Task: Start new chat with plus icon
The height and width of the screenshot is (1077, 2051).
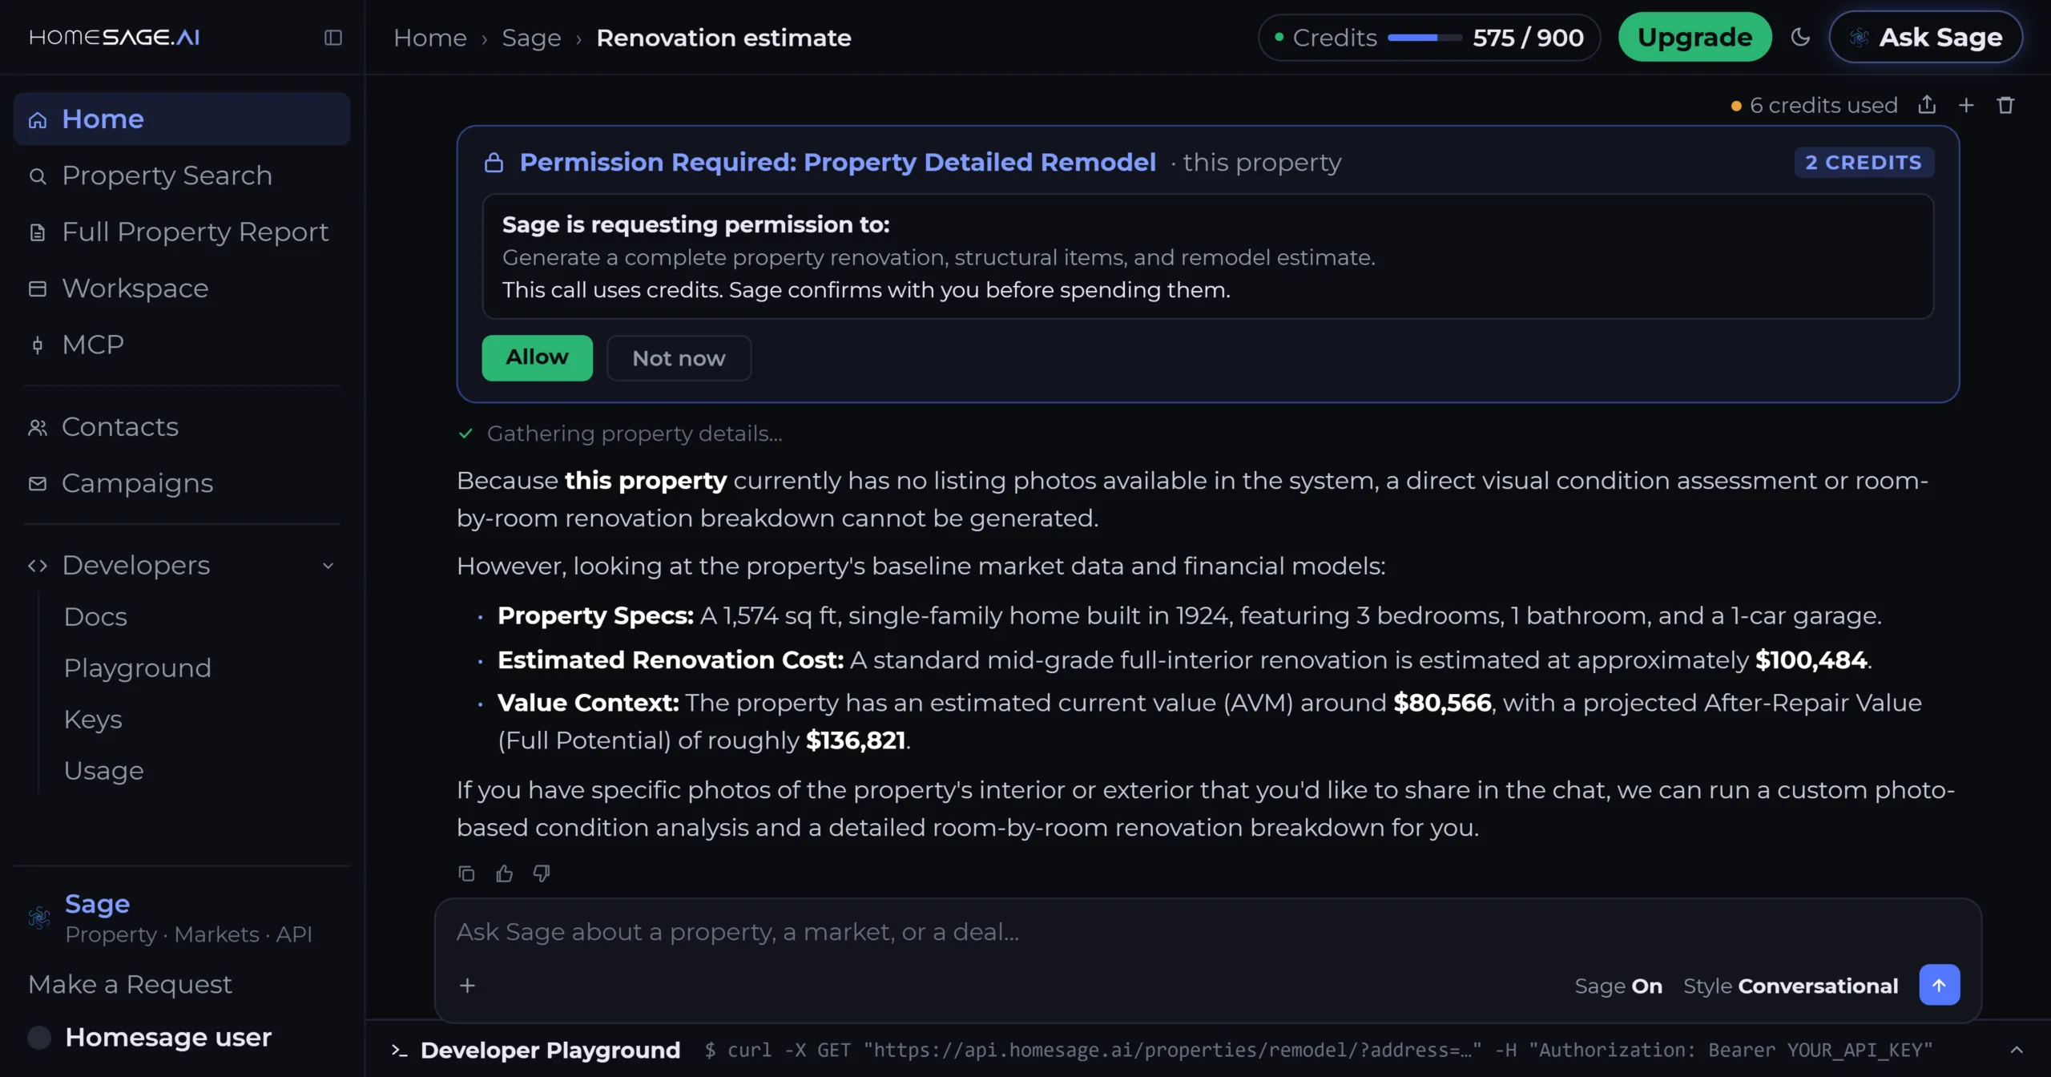Action: [1966, 105]
